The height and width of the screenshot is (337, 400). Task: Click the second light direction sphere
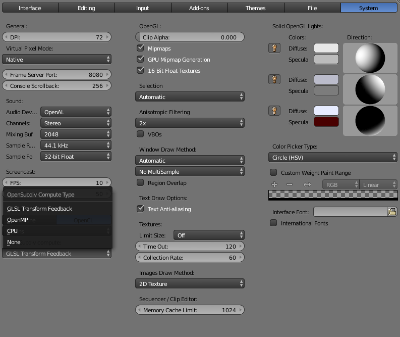(370, 89)
